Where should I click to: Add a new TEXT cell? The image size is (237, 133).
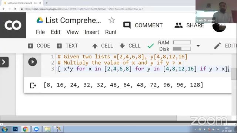click(67, 46)
